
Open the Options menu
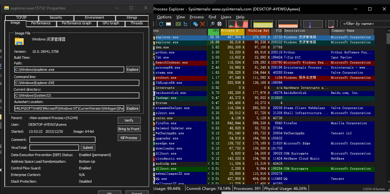[x=164, y=17]
